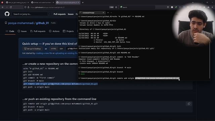Click the 'git branch -M main' terminal line

pyautogui.click(x=105, y=68)
